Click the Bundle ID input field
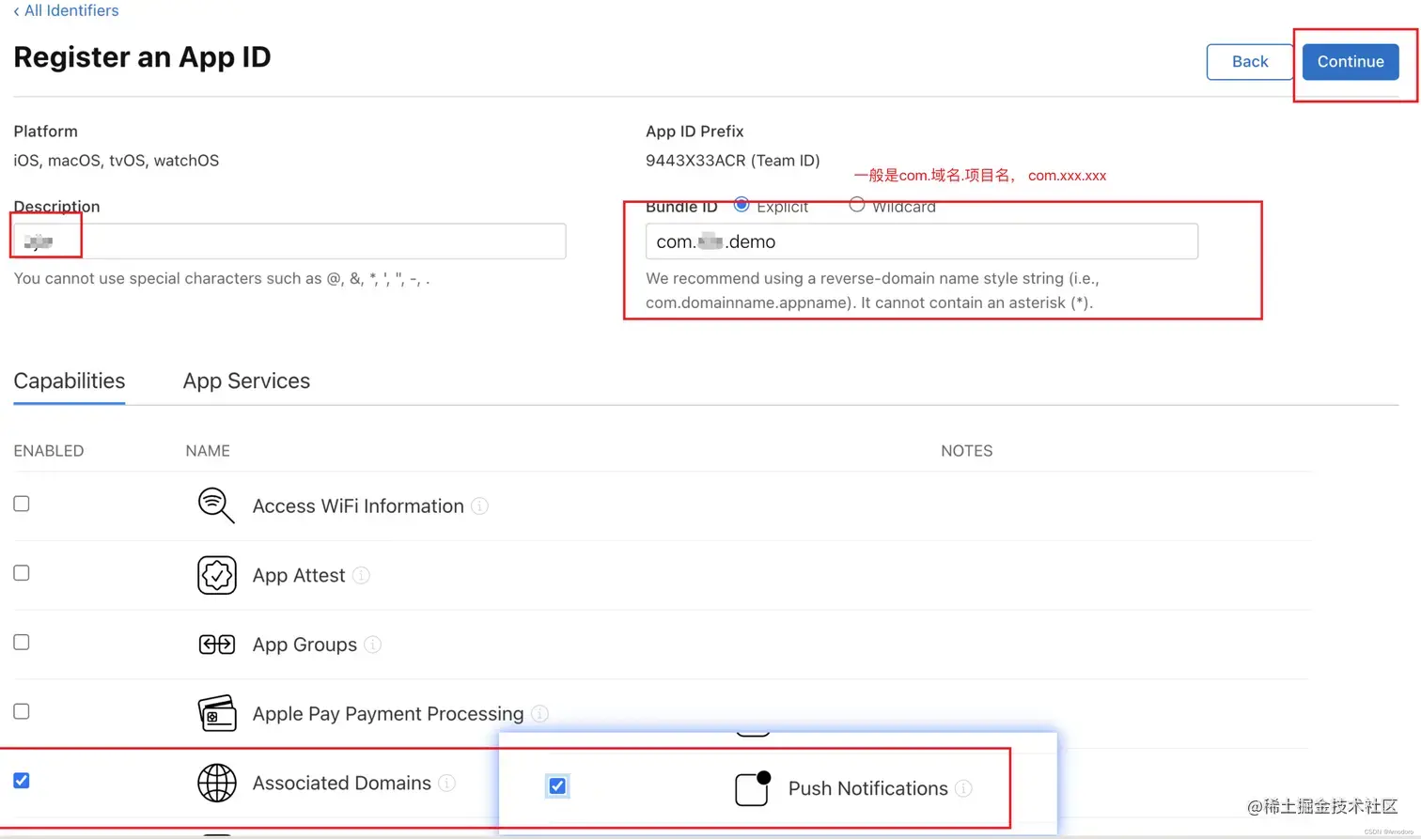 coord(922,241)
